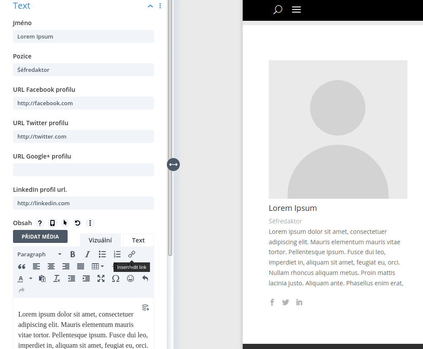
Task: Increase indent of the paragraph
Action: [x=86, y=279]
